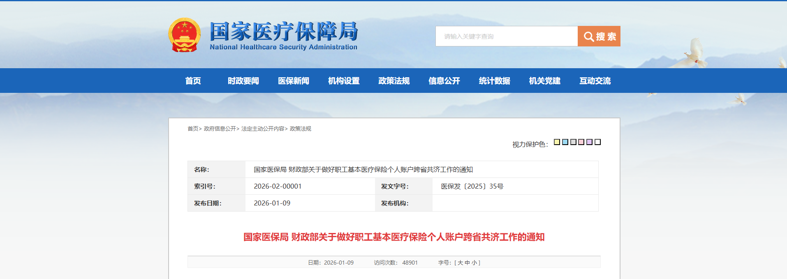Select the purple eye-protection color
Screen dimensions: 787x279
(x=589, y=142)
